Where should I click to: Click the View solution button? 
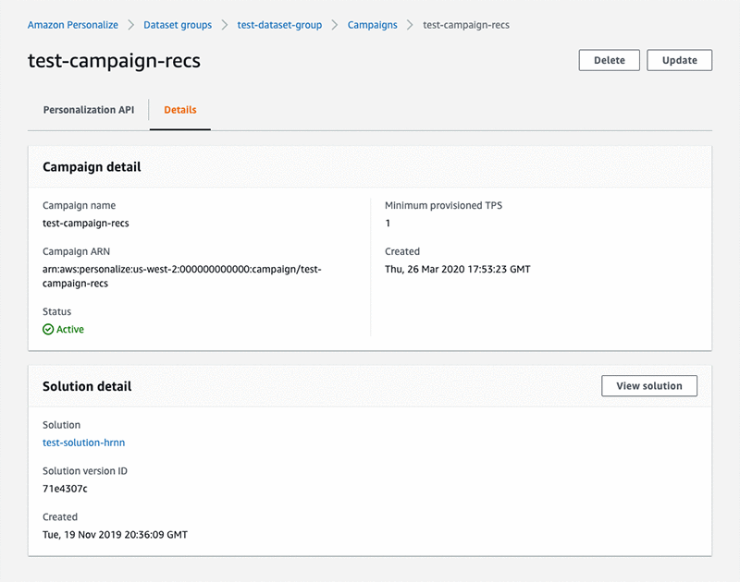point(648,386)
